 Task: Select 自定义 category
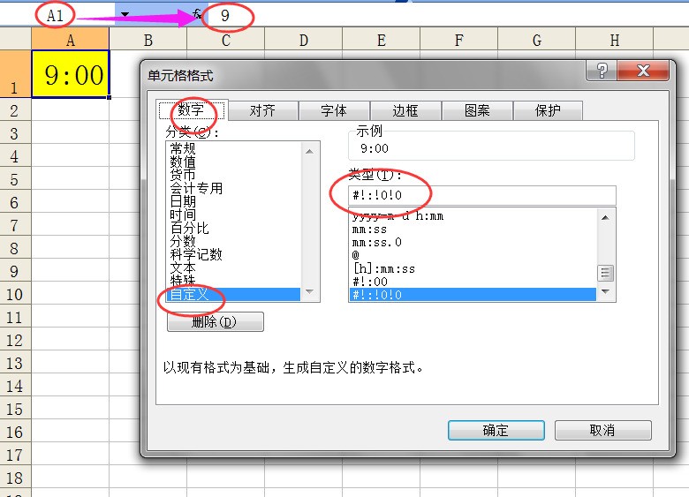[x=234, y=294]
